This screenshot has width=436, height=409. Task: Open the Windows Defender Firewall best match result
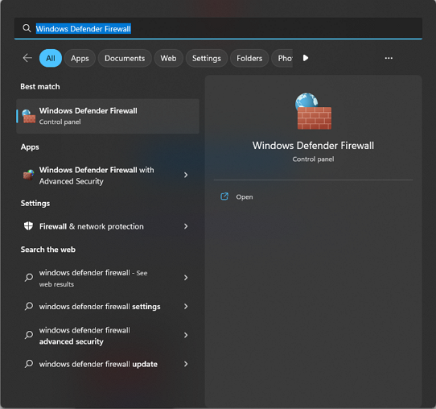click(x=108, y=116)
